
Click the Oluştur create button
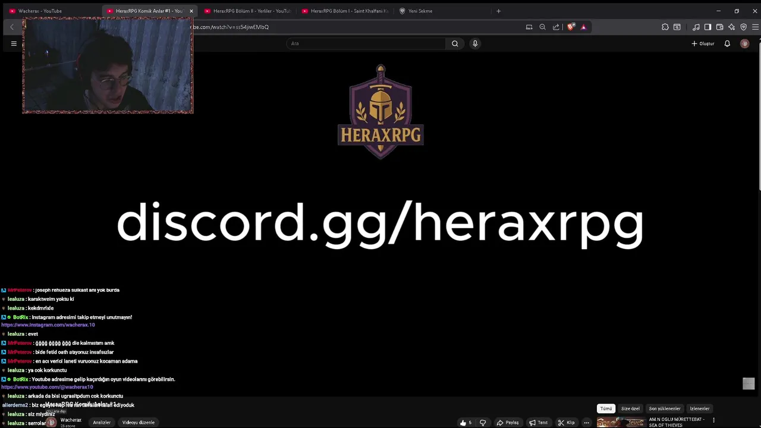(703, 43)
